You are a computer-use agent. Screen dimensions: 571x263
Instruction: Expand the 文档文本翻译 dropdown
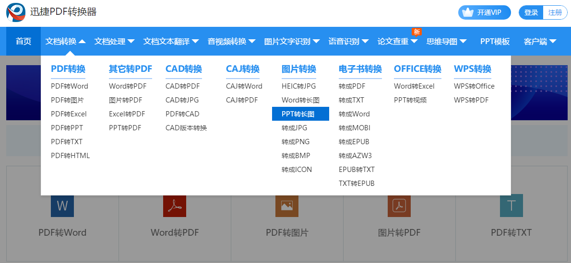point(171,42)
